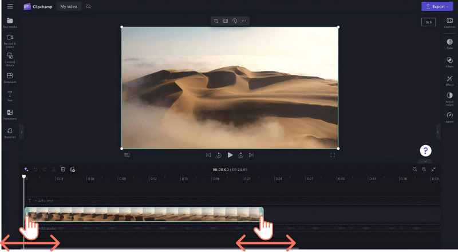The height and width of the screenshot is (252, 458).
Task: Click the cloud sync status icon
Action: (89, 6)
